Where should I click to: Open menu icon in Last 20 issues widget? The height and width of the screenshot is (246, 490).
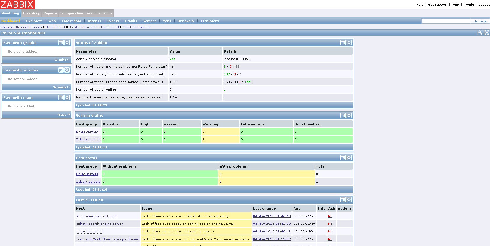343,200
